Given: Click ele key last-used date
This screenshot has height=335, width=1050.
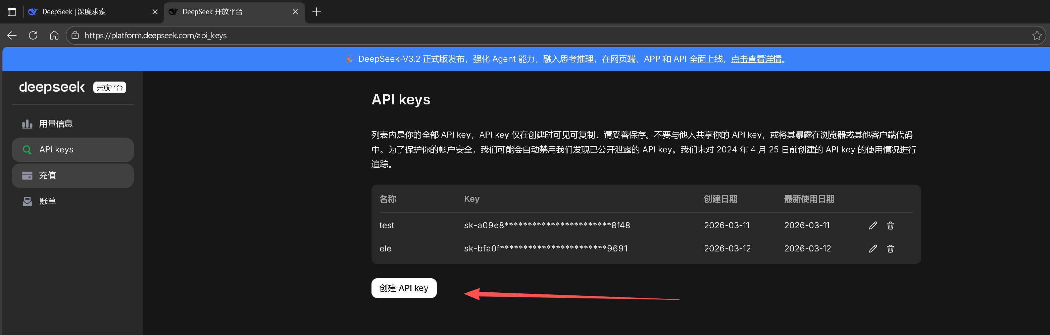Looking at the screenshot, I should [807, 249].
